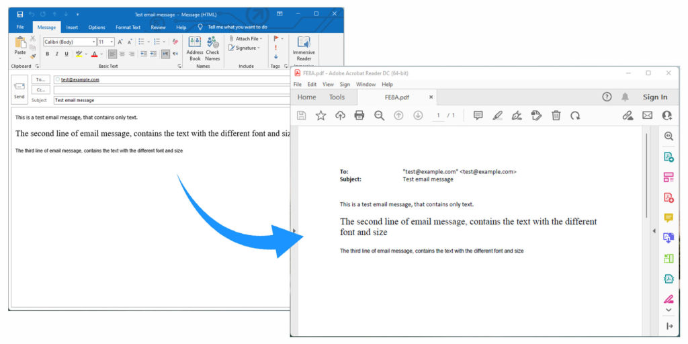
Task: Mark message as Low Importance
Action: [275, 56]
